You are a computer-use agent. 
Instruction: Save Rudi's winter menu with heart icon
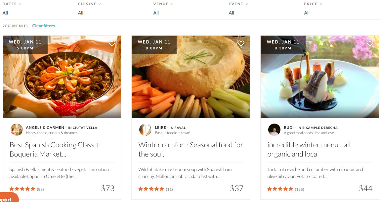(370, 43)
